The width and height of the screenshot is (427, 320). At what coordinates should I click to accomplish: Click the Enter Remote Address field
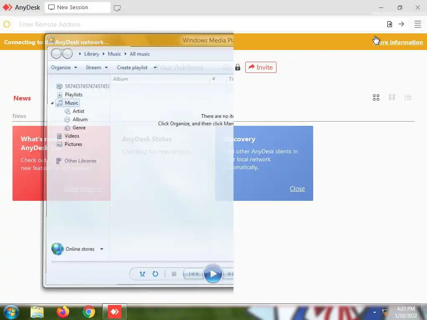coord(199,24)
